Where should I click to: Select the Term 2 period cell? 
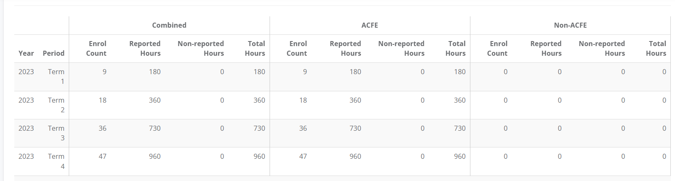click(x=56, y=105)
